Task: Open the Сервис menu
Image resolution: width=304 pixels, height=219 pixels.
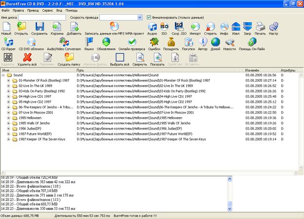Action: coord(48,10)
